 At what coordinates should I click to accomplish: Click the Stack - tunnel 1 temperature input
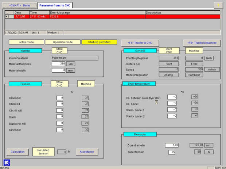pos(172,109)
